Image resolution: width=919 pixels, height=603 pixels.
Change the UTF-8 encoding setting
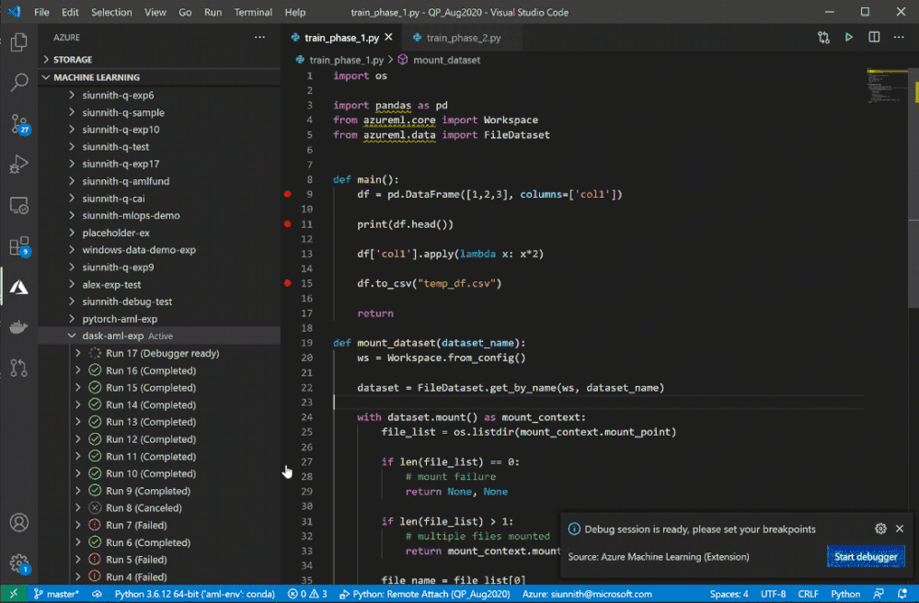pyautogui.click(x=774, y=594)
